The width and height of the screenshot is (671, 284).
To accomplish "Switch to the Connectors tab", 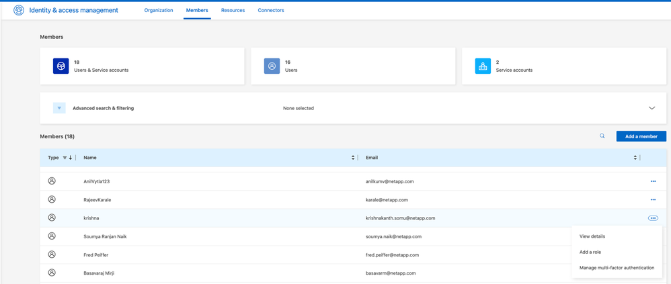I will (x=271, y=10).
